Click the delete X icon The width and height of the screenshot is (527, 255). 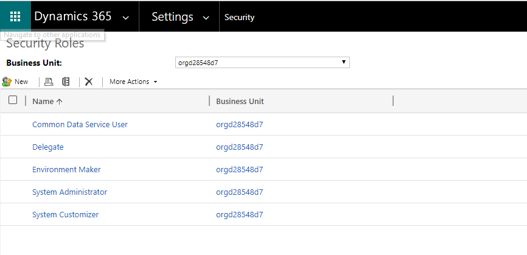89,82
